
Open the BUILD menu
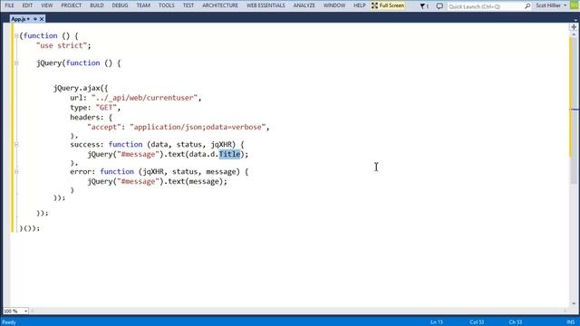pos(97,5)
